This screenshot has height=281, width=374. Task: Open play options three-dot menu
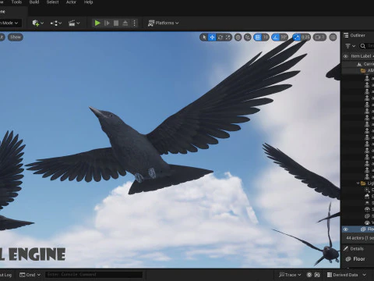click(x=134, y=23)
